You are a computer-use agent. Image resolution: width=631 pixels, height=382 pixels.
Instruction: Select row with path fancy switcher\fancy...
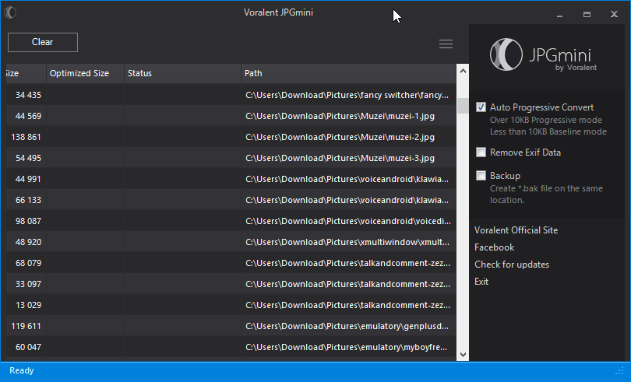tap(231, 95)
